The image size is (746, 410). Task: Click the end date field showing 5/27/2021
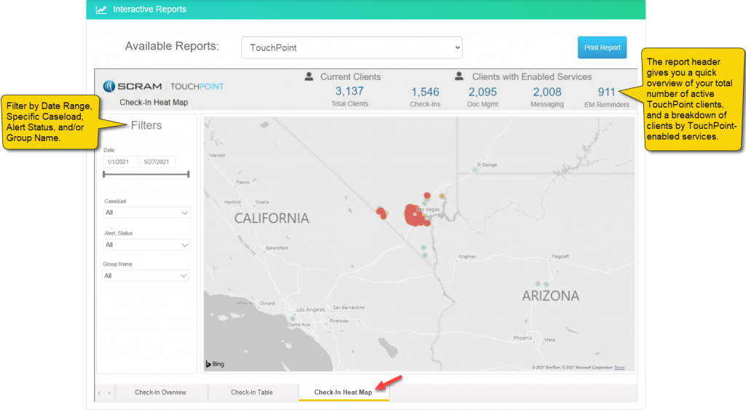[x=157, y=162]
